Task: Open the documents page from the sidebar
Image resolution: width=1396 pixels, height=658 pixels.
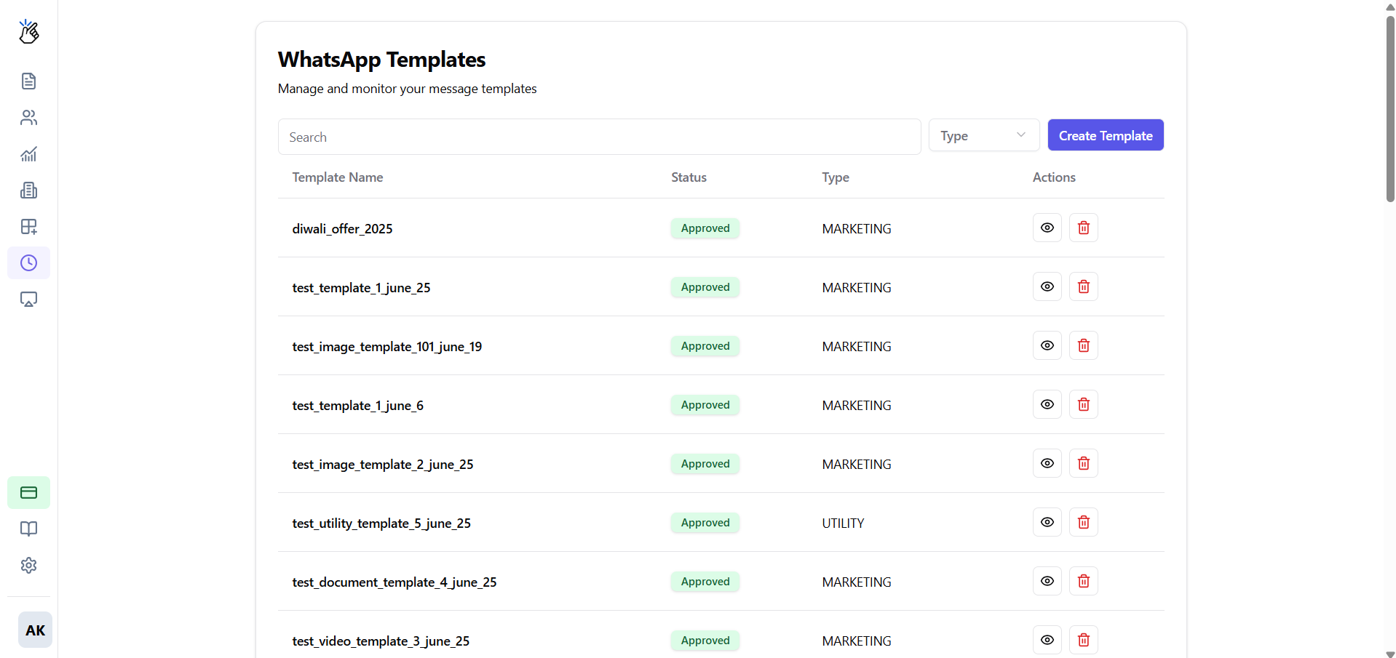Action: click(28, 81)
